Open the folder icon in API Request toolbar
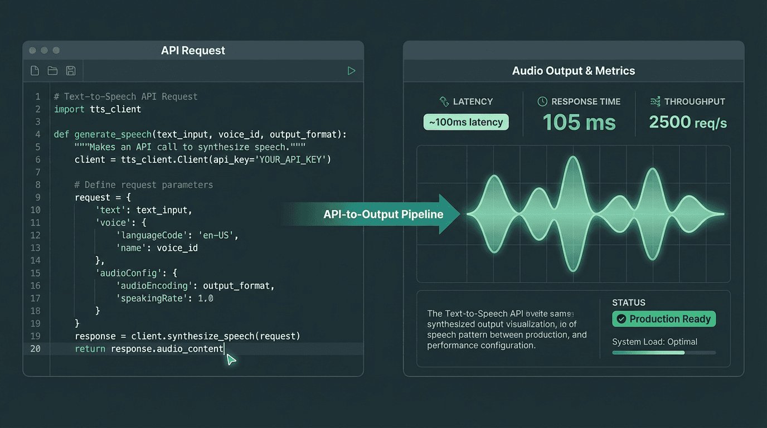 click(52, 71)
